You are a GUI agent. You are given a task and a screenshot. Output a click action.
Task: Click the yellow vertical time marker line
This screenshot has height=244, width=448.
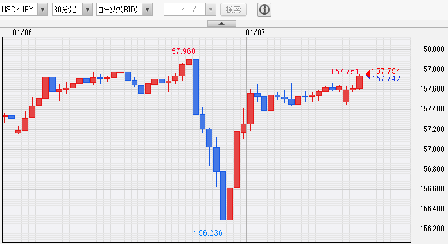coord(15,140)
